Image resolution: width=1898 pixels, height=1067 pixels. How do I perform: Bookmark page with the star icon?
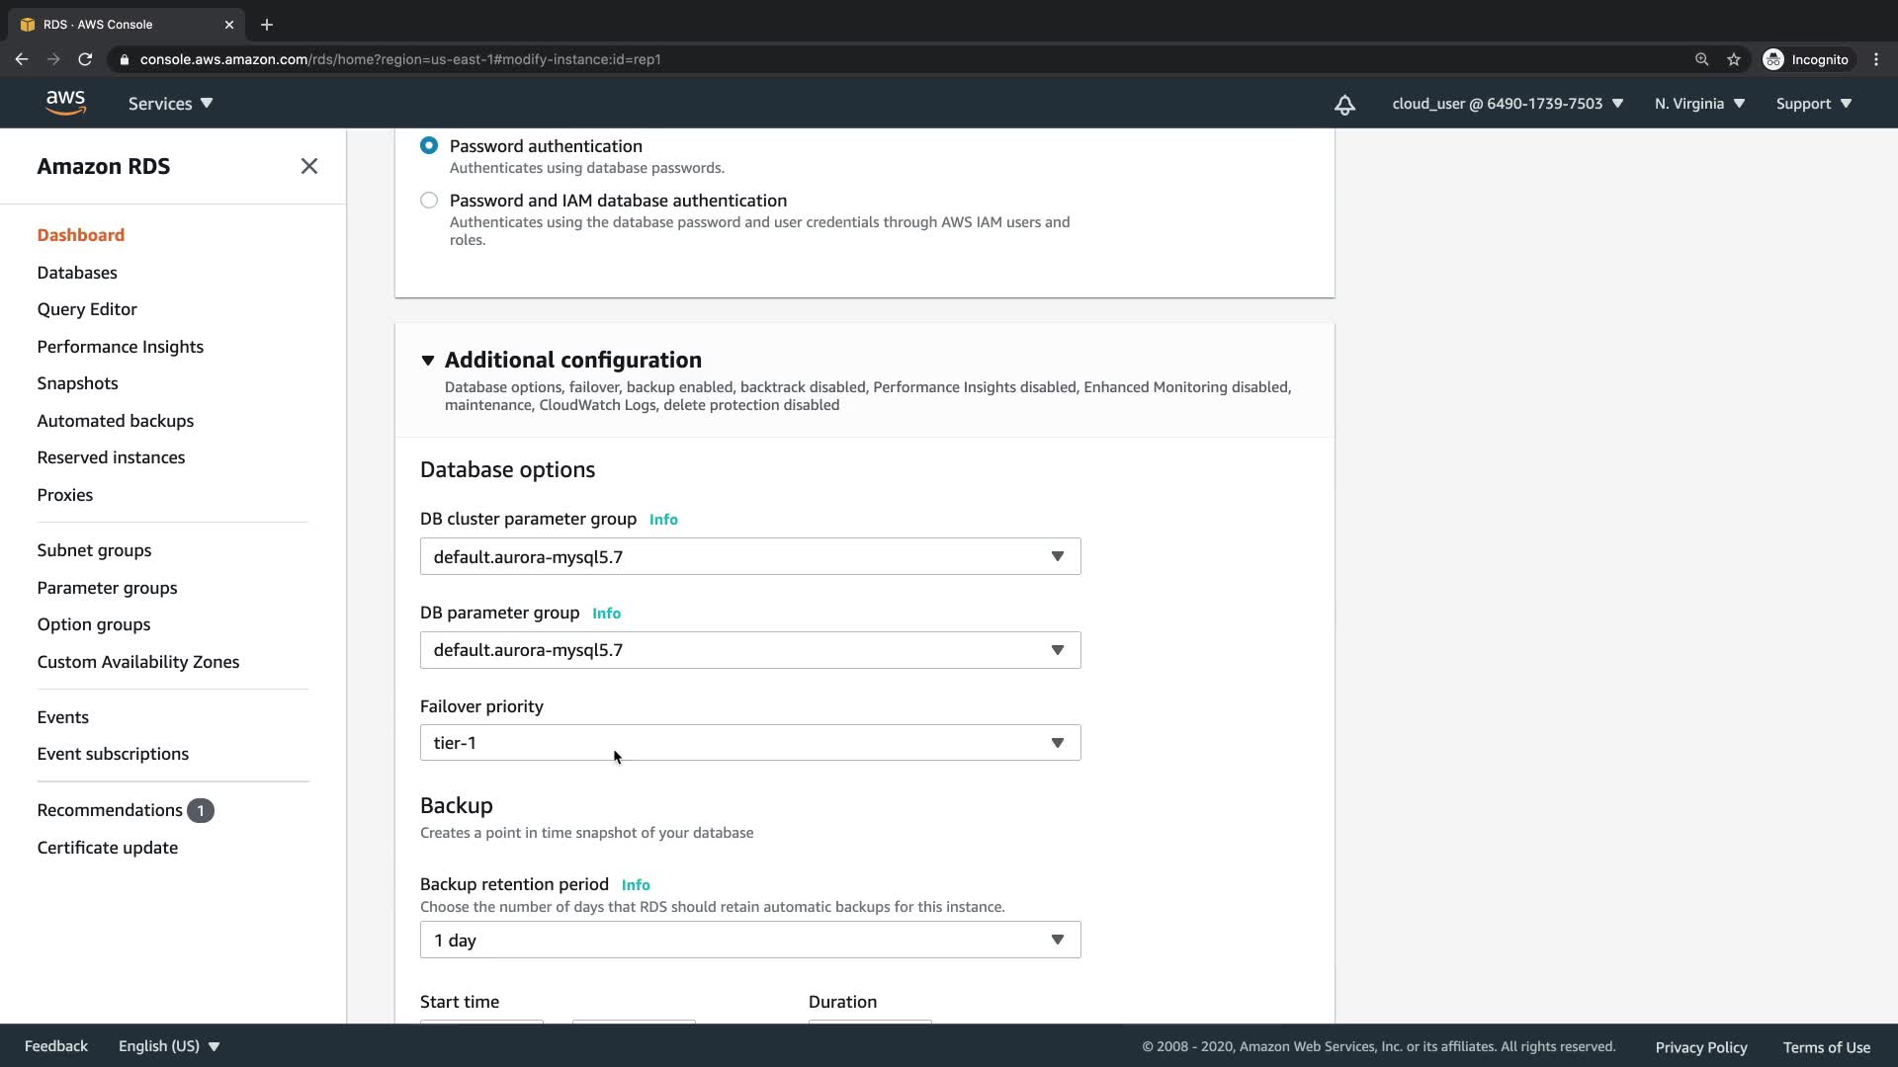pyautogui.click(x=1734, y=59)
